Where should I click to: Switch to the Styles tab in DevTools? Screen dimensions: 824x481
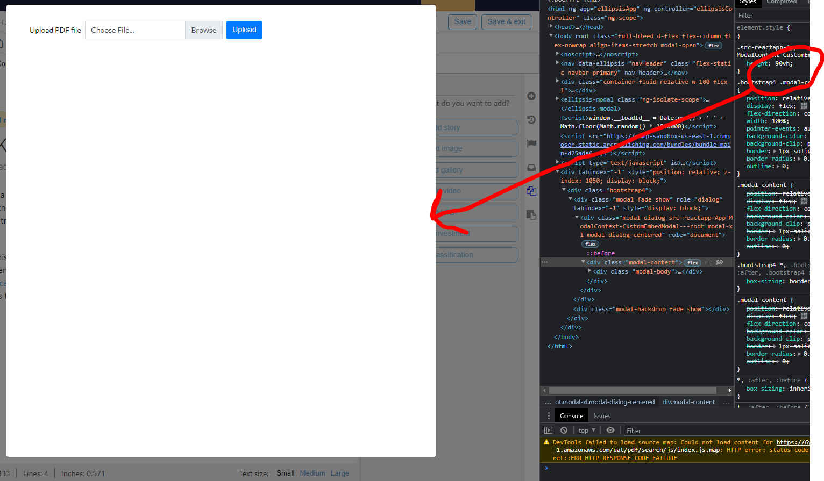pos(748,2)
